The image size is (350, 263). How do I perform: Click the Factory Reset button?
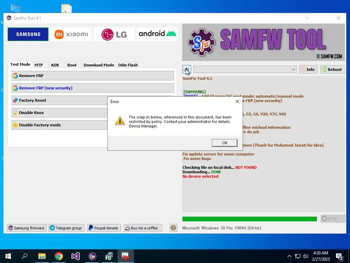(x=59, y=100)
